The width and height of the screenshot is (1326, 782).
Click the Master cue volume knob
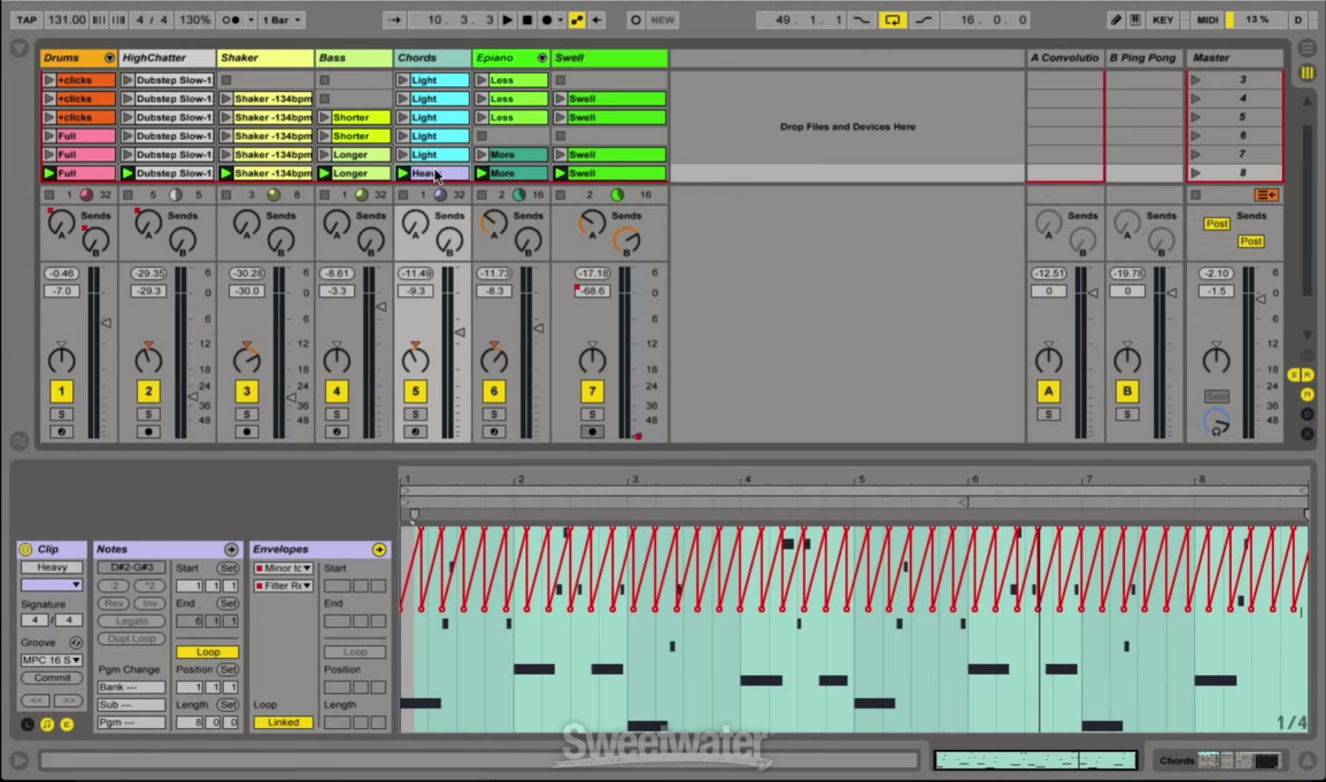1216,423
